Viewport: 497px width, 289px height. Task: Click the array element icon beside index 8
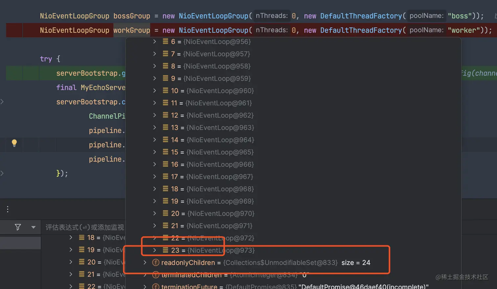pos(165,66)
